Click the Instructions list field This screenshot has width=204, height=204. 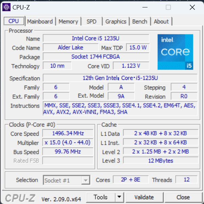tap(120, 109)
